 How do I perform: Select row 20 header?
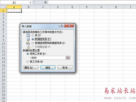coord(4,80)
